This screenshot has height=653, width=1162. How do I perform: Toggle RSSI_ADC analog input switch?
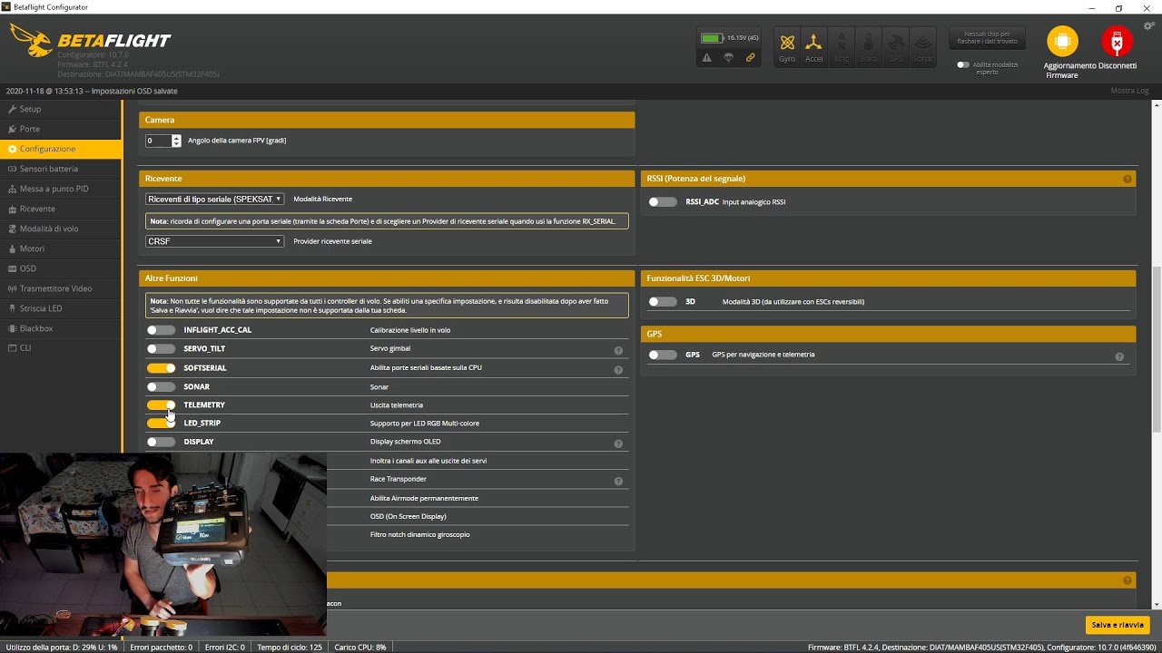pos(663,201)
